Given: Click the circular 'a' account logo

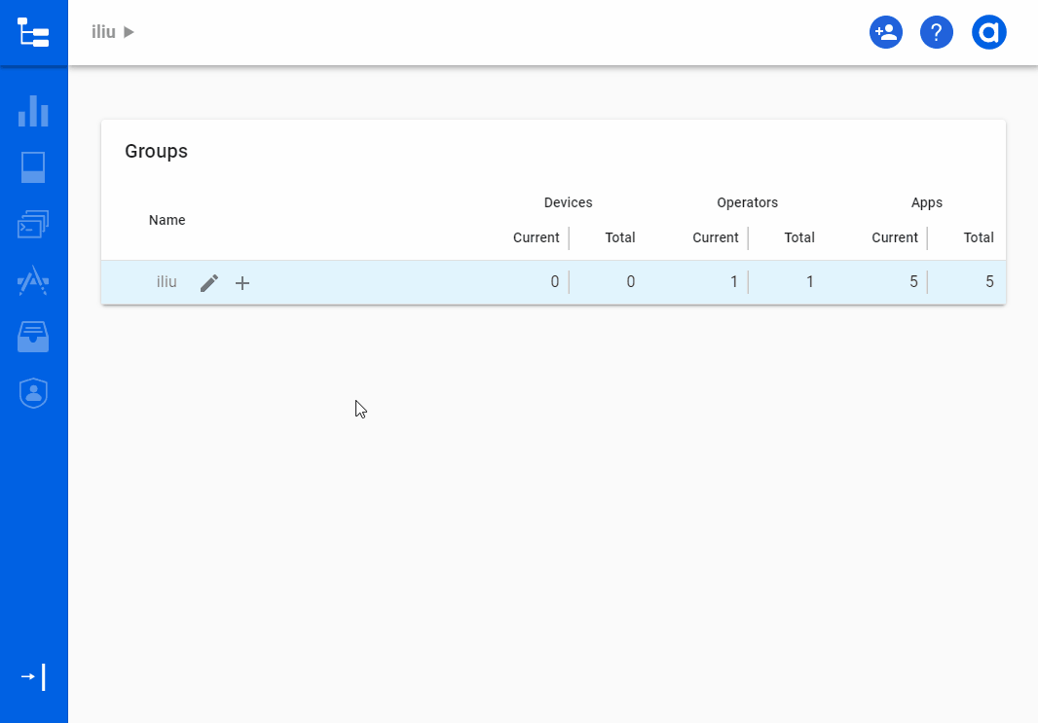Looking at the screenshot, I should [x=989, y=32].
